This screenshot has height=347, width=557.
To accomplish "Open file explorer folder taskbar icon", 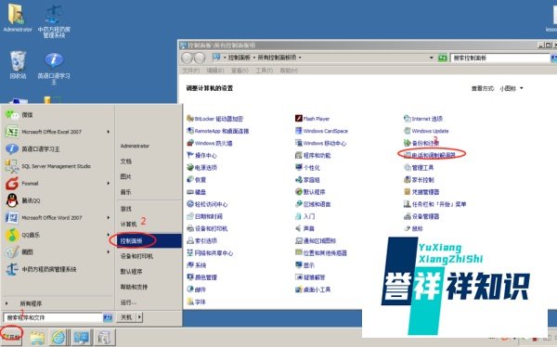I will (37, 337).
